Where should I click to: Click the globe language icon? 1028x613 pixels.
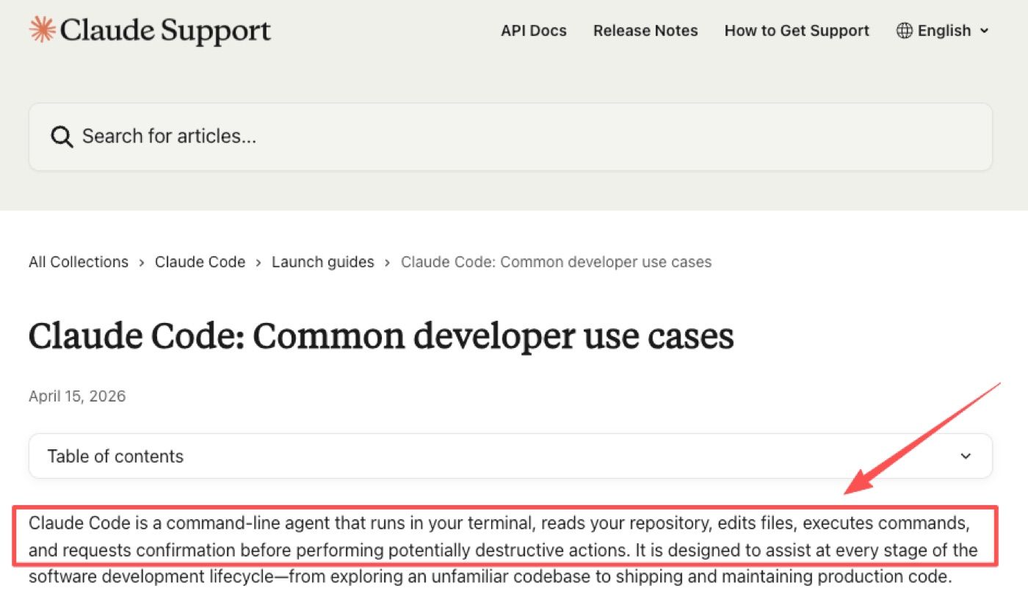(x=905, y=31)
